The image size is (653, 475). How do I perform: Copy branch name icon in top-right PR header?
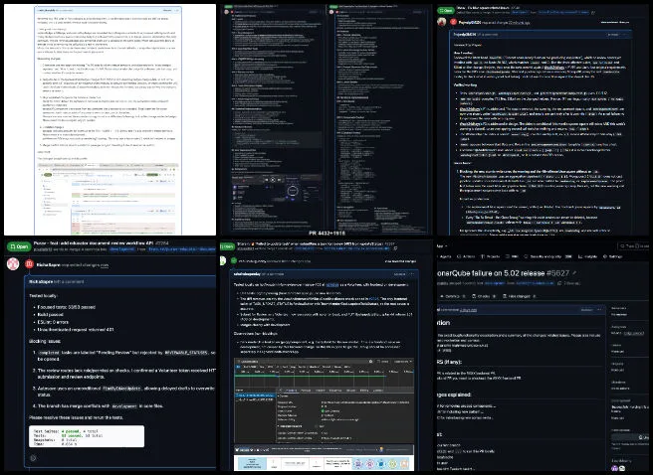click(594, 13)
